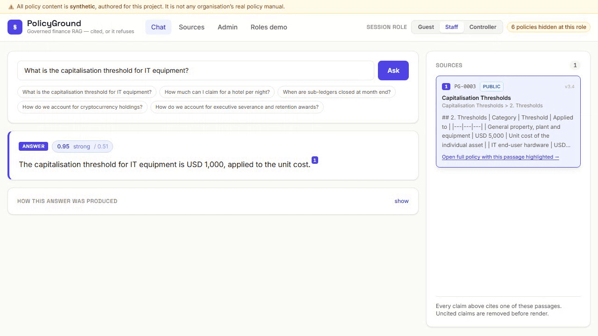Select the Staff session role

(452, 27)
